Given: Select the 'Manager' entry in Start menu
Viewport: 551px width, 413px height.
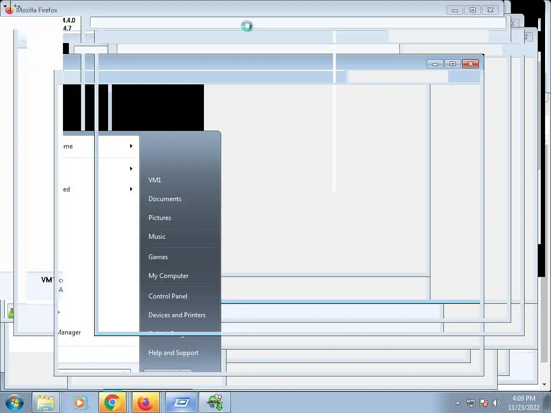Looking at the screenshot, I should [69, 332].
